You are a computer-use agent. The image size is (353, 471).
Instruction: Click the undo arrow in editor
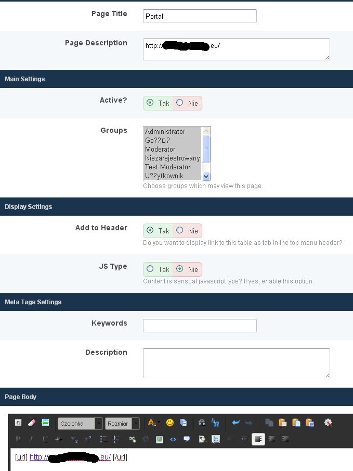click(236, 423)
